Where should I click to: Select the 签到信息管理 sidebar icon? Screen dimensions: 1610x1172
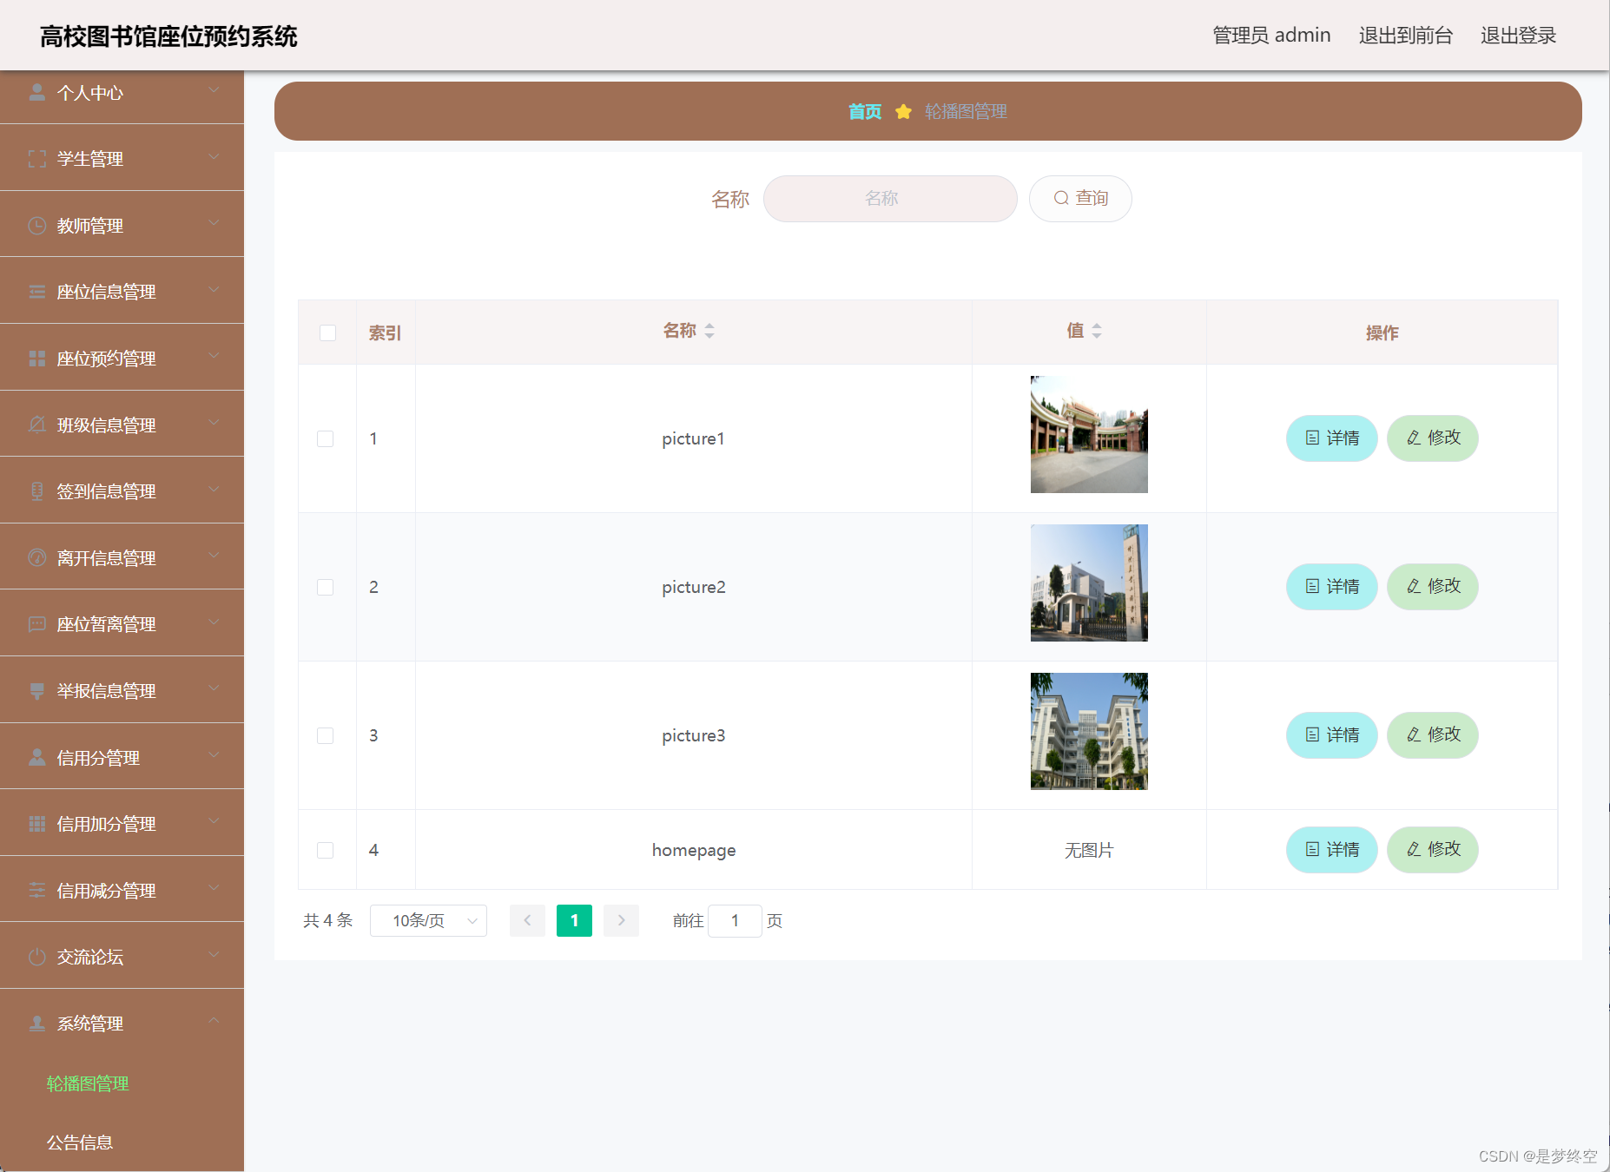[36, 491]
